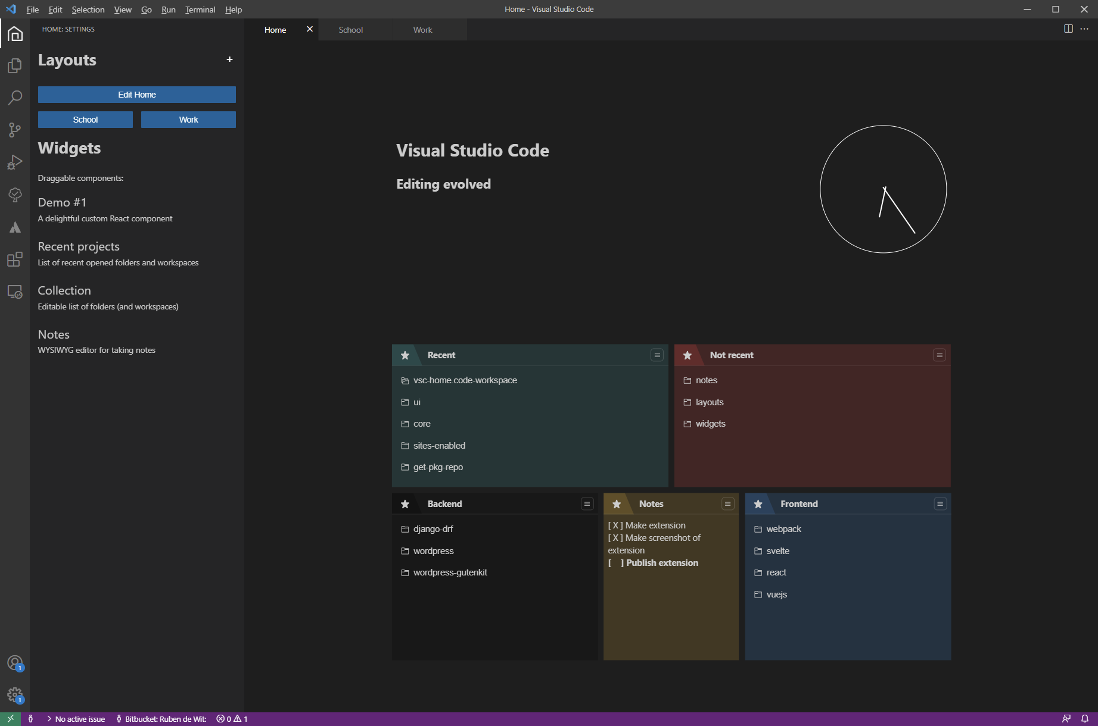Open the Terminal menu

pos(200,10)
